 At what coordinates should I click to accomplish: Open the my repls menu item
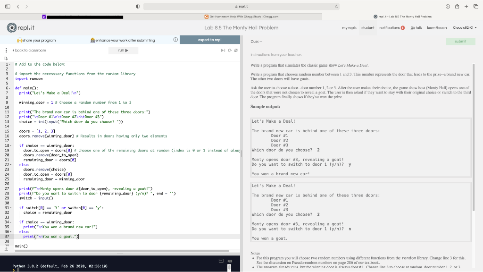(349, 28)
